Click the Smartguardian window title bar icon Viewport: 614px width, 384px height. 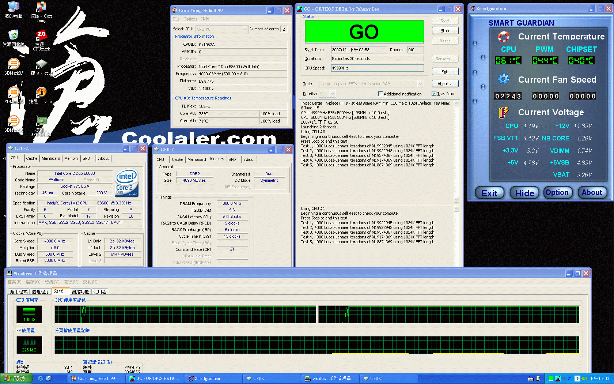(x=472, y=8)
